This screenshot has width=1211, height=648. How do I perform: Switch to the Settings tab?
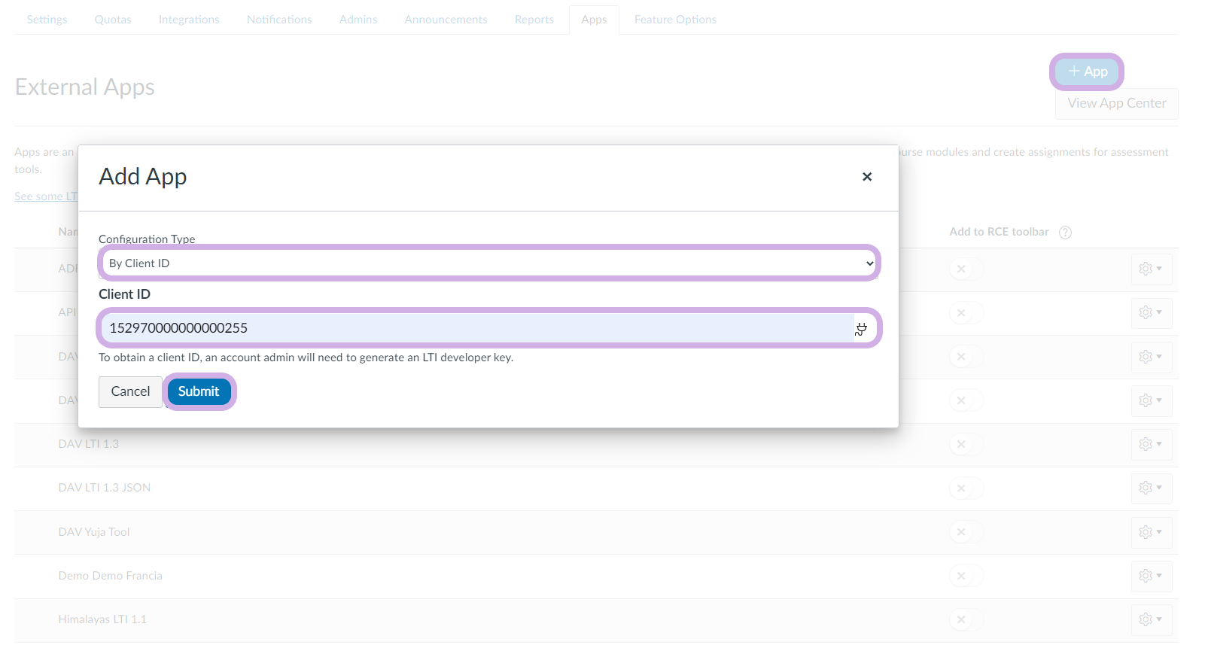coord(47,20)
